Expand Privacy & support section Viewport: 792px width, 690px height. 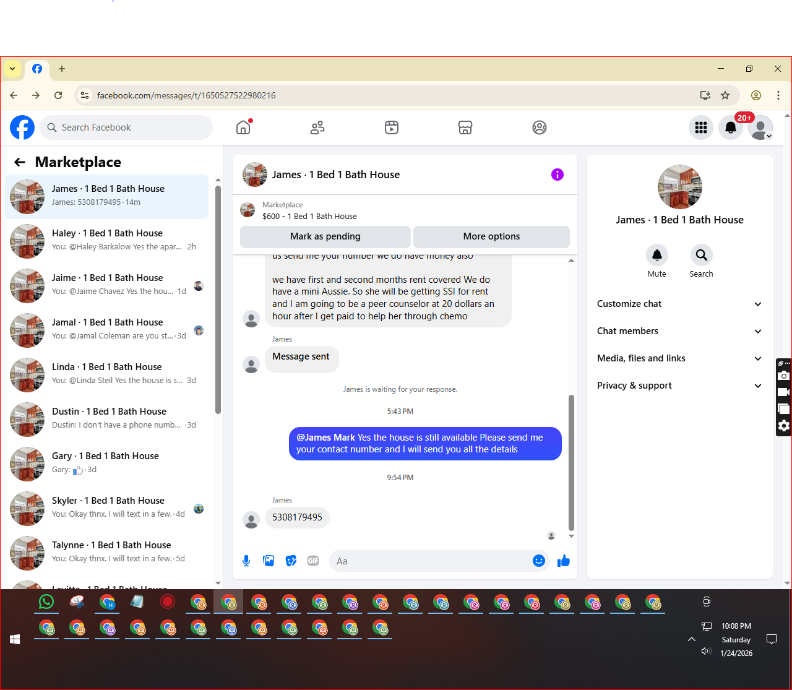[679, 386]
